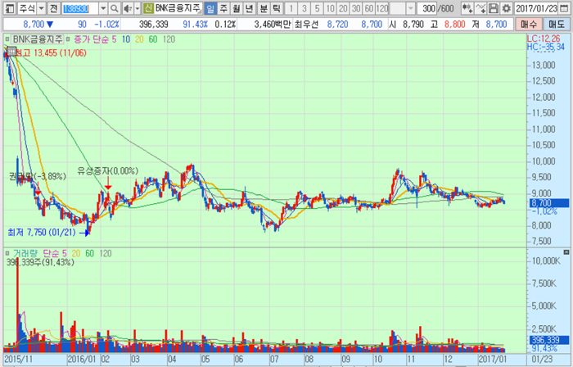573x367 pixels.
Task: Switch to weekly (주) chart period
Action: [223, 8]
